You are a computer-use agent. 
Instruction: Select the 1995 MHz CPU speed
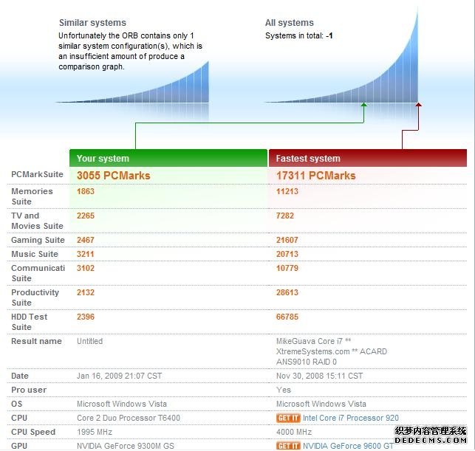click(95, 432)
